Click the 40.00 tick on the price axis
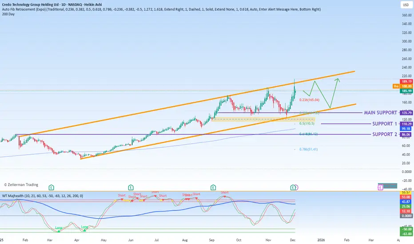 pos(406,154)
